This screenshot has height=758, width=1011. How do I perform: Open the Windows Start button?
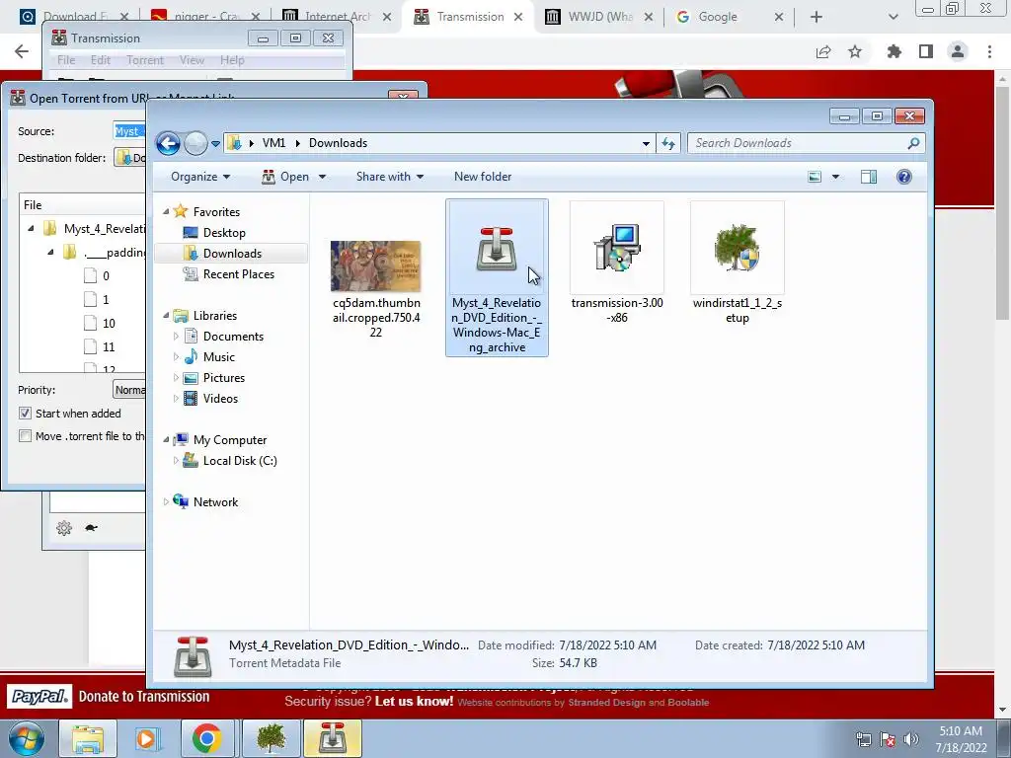click(x=26, y=738)
